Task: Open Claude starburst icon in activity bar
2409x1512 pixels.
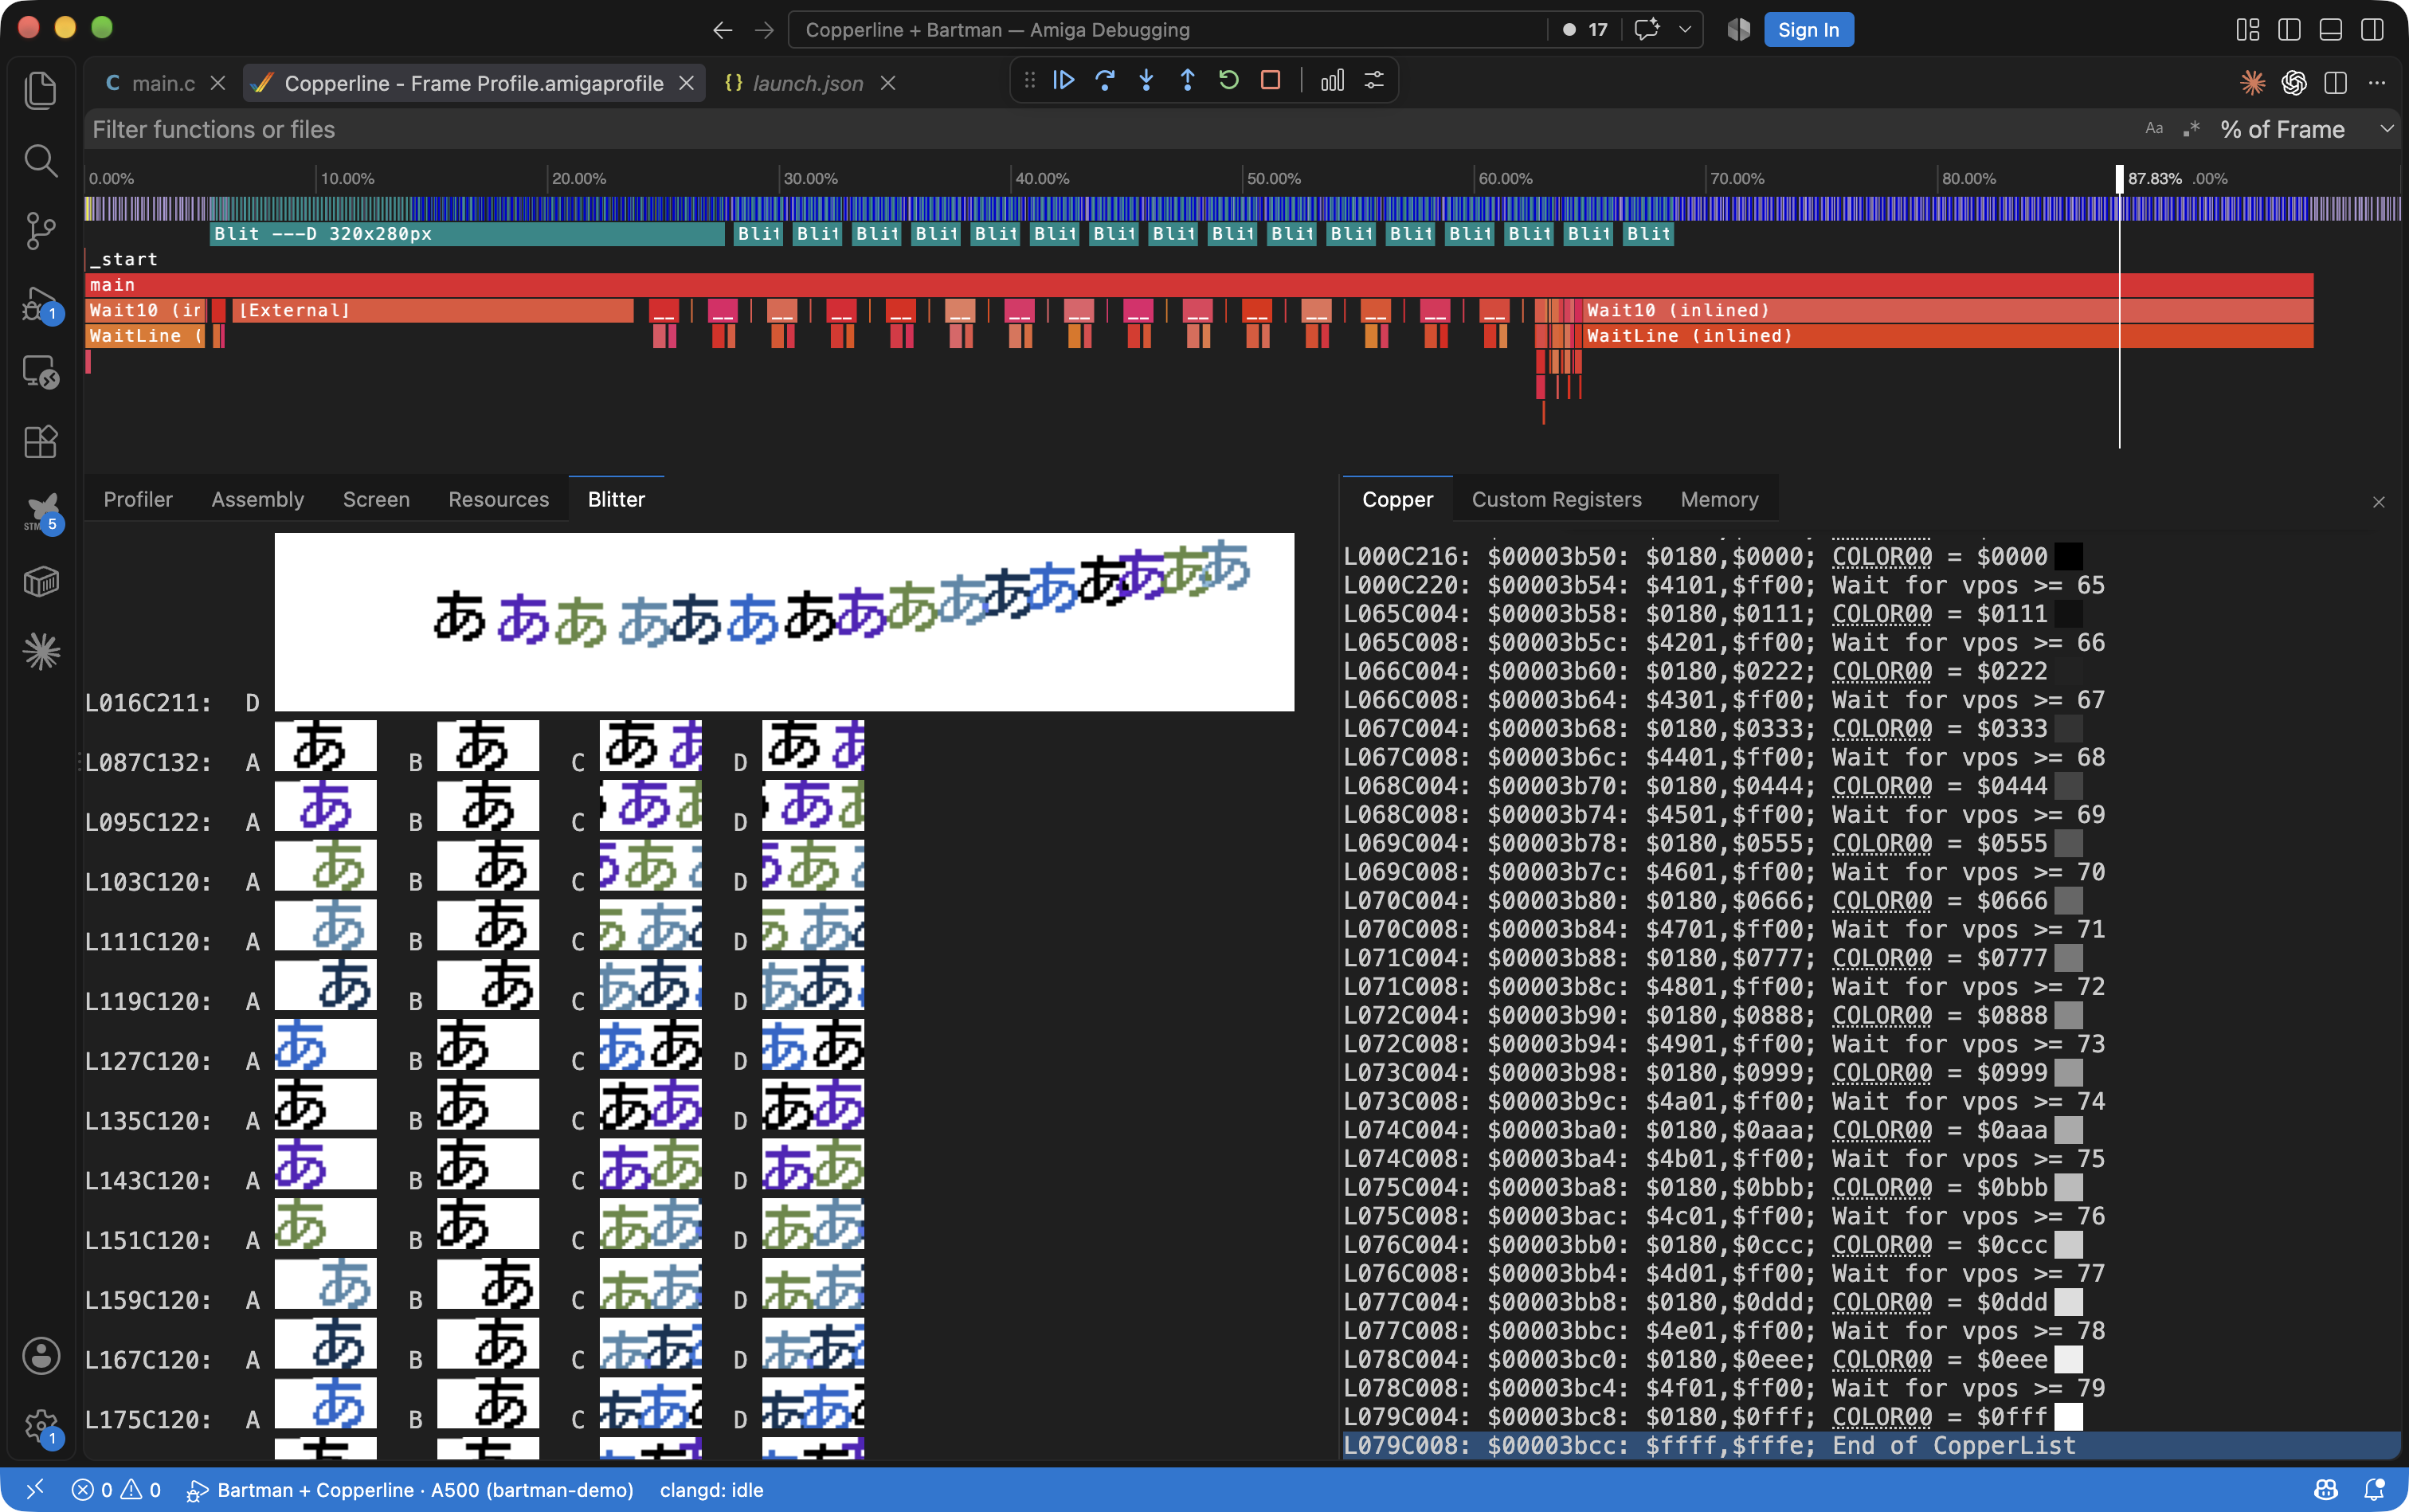Action: (40, 652)
